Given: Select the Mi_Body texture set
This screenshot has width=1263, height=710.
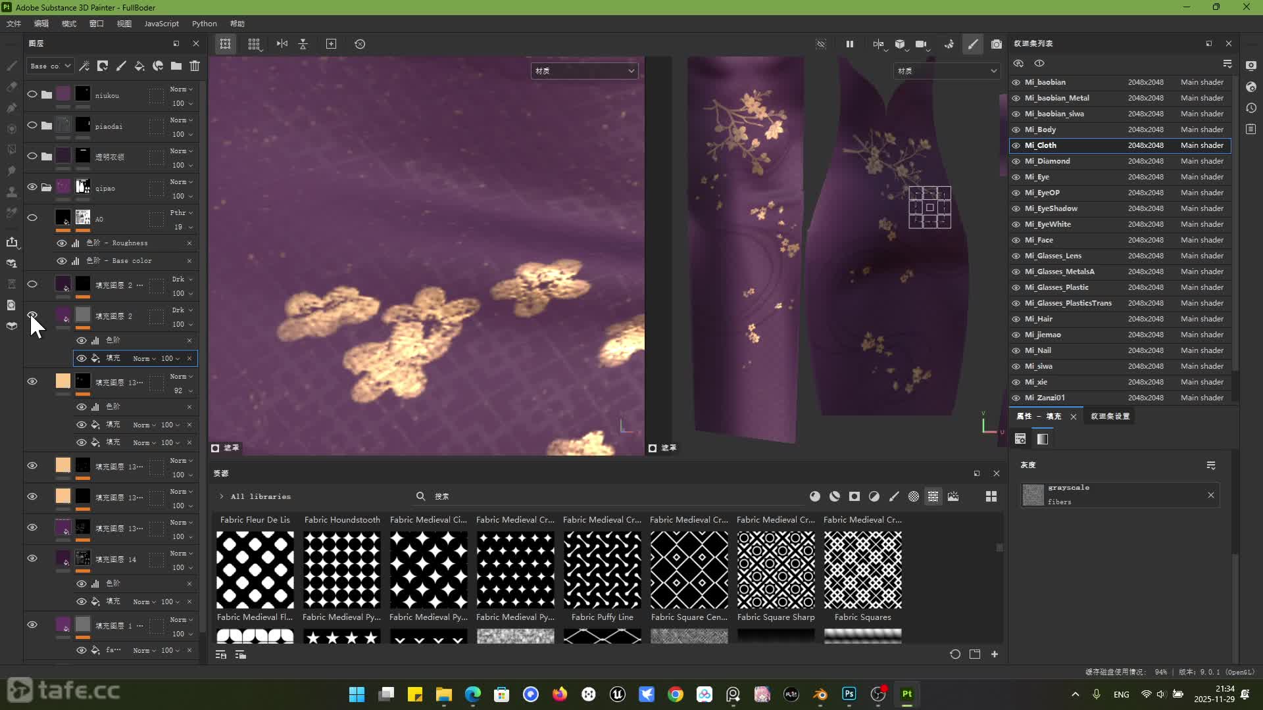Looking at the screenshot, I should (x=1040, y=130).
